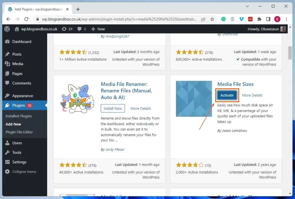Install the Media File Renamer plugin
This screenshot has height=199, width=295.
pyautogui.click(x=113, y=108)
